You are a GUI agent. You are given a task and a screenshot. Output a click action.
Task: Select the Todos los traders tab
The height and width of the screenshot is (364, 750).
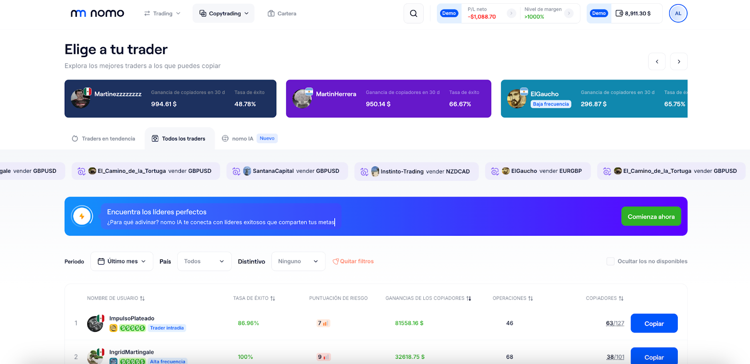coord(179,139)
